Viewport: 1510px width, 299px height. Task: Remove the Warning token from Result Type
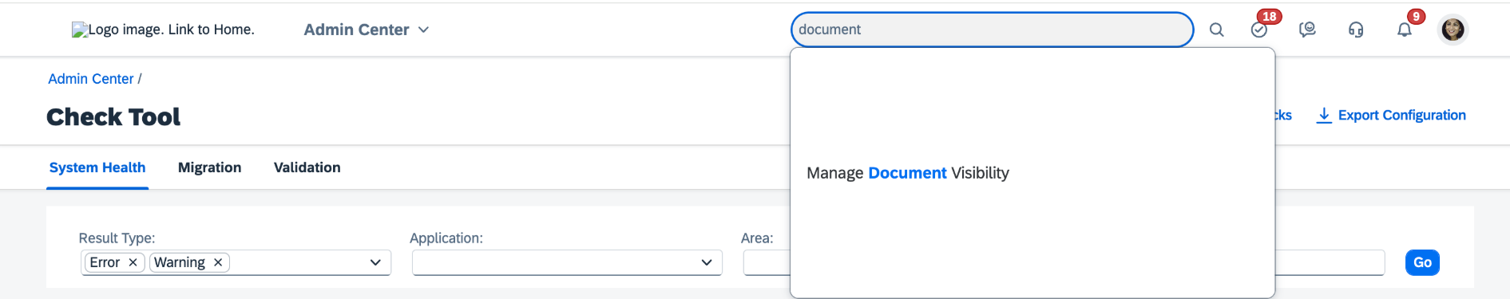tap(218, 262)
